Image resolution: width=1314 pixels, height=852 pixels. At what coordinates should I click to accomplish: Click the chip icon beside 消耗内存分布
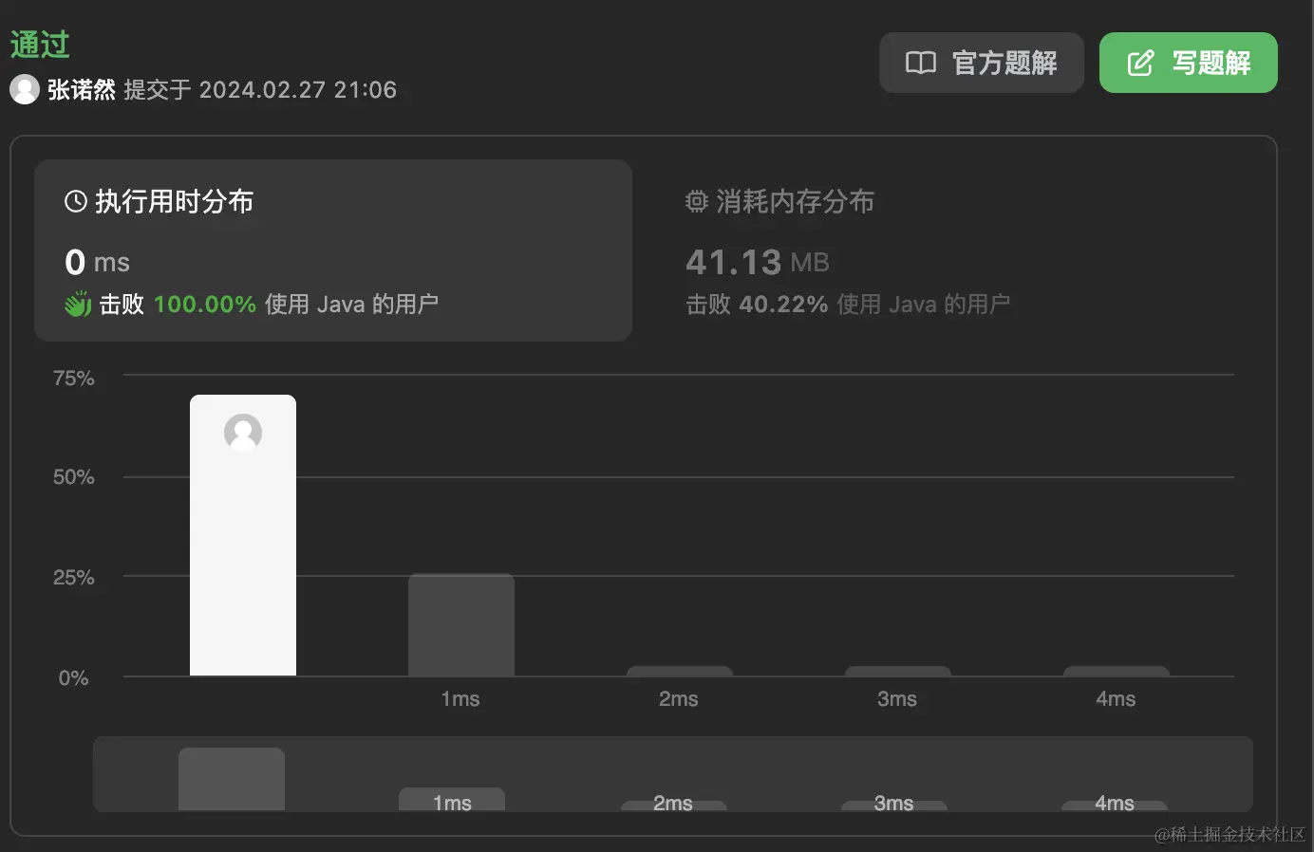point(697,201)
